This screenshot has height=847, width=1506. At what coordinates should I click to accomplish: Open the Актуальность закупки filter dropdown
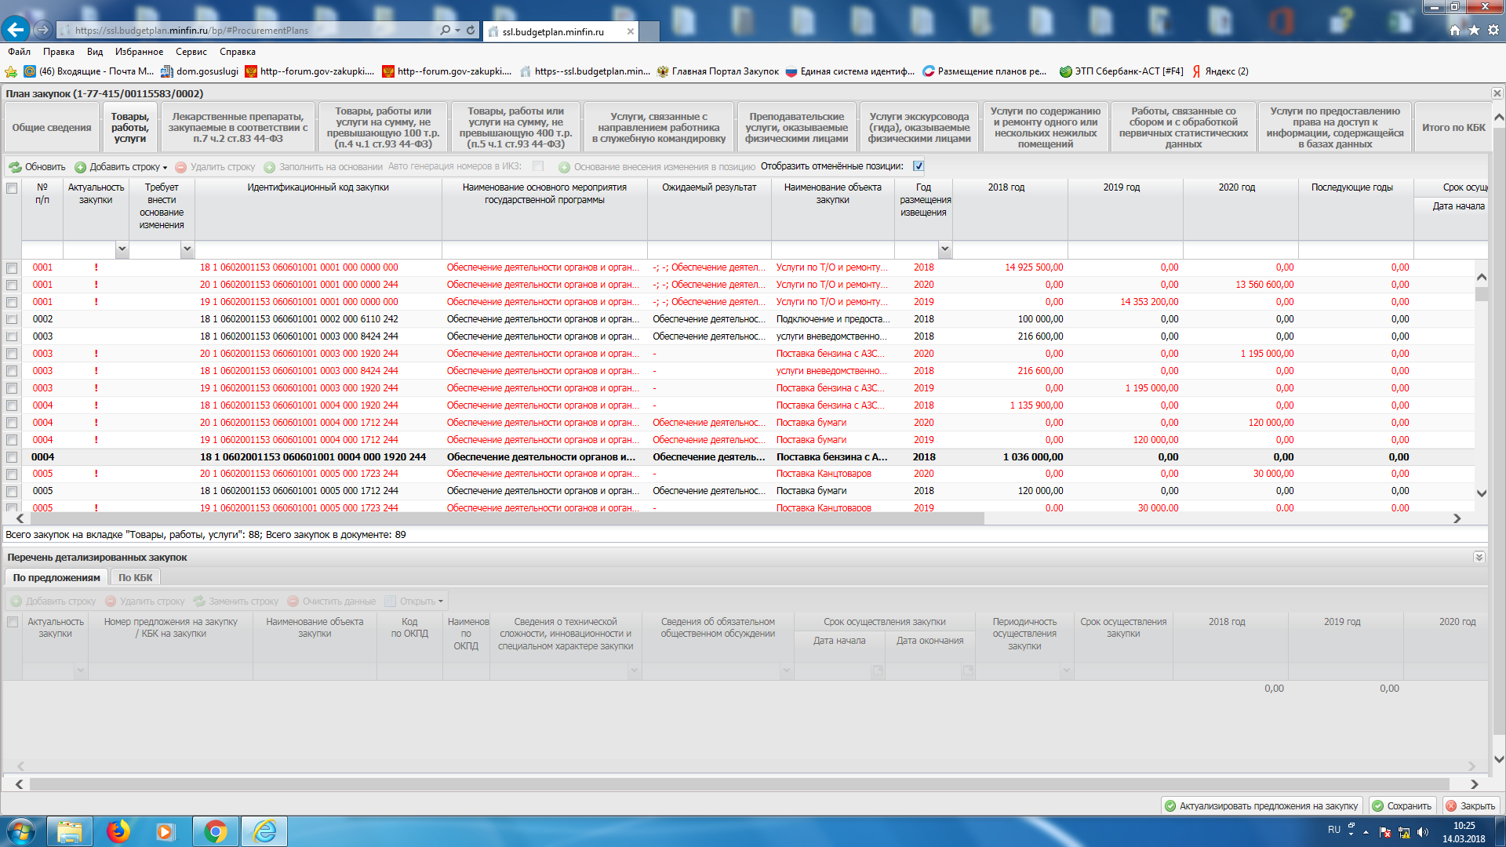click(122, 249)
